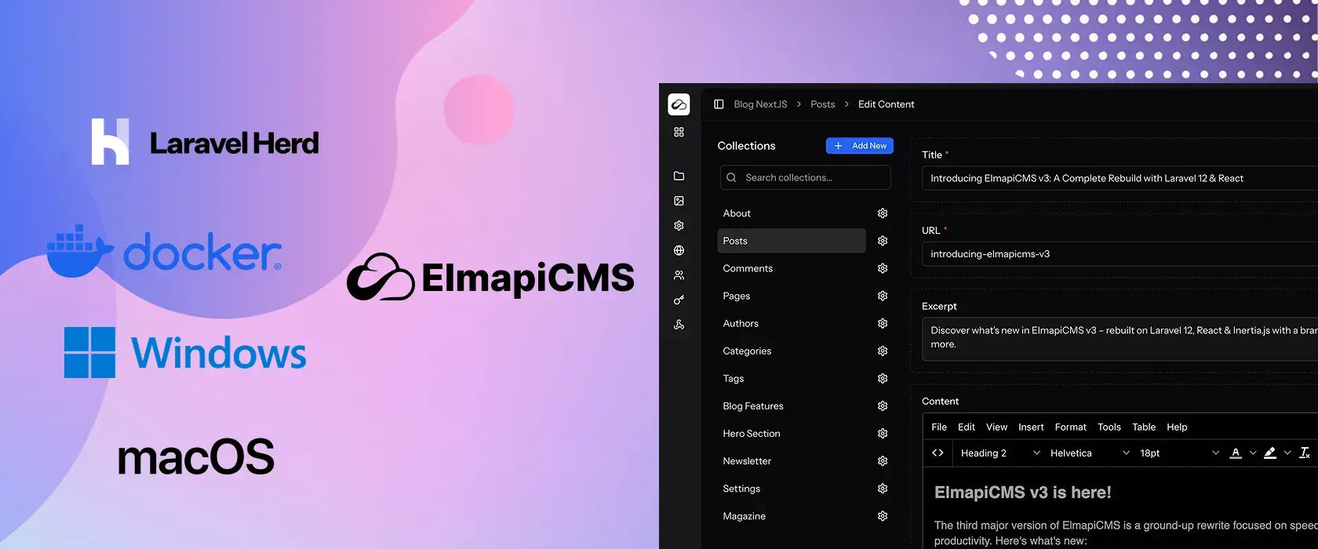Viewport: 1318px width, 549px height.
Task: Open settings gear for Magazine collection
Action: click(883, 515)
